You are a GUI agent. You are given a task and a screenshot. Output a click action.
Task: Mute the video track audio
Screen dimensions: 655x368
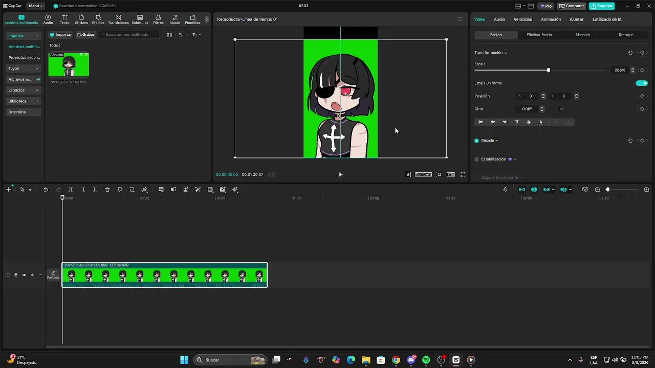(32, 275)
